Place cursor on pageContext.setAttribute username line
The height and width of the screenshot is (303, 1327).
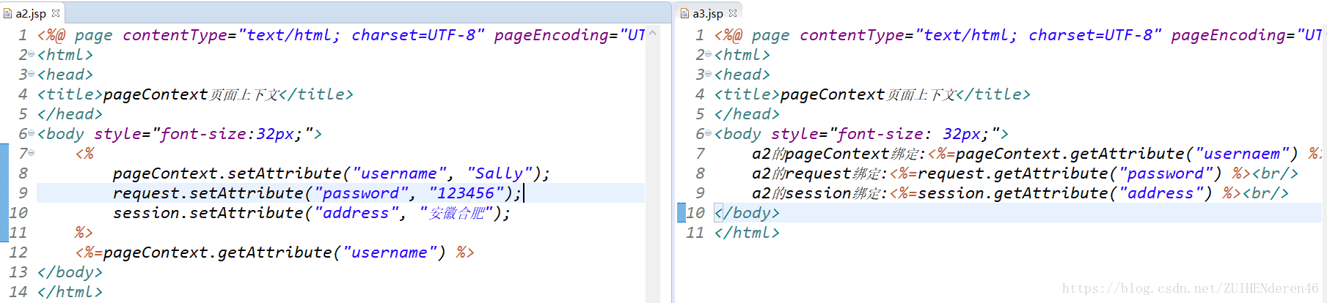tap(331, 173)
